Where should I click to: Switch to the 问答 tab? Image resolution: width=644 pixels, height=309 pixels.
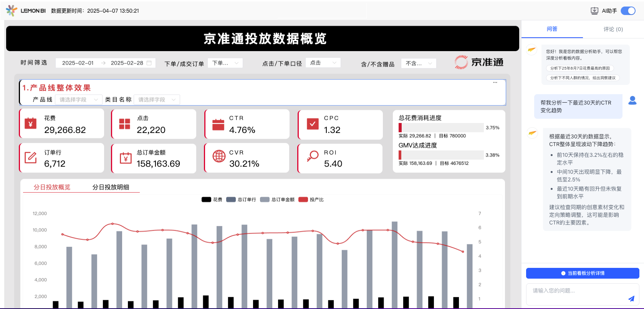552,29
